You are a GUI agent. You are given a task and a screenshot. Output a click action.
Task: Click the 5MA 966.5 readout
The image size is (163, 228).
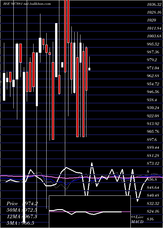pyautogui.click(x=20, y=223)
